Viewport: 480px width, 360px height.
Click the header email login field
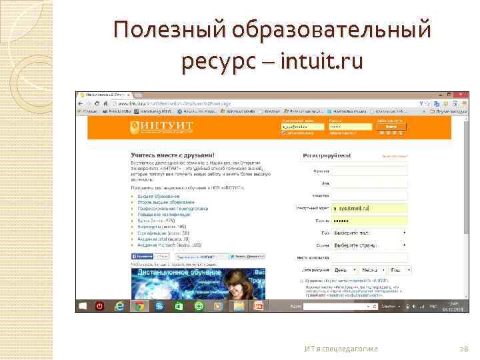tap(303, 127)
